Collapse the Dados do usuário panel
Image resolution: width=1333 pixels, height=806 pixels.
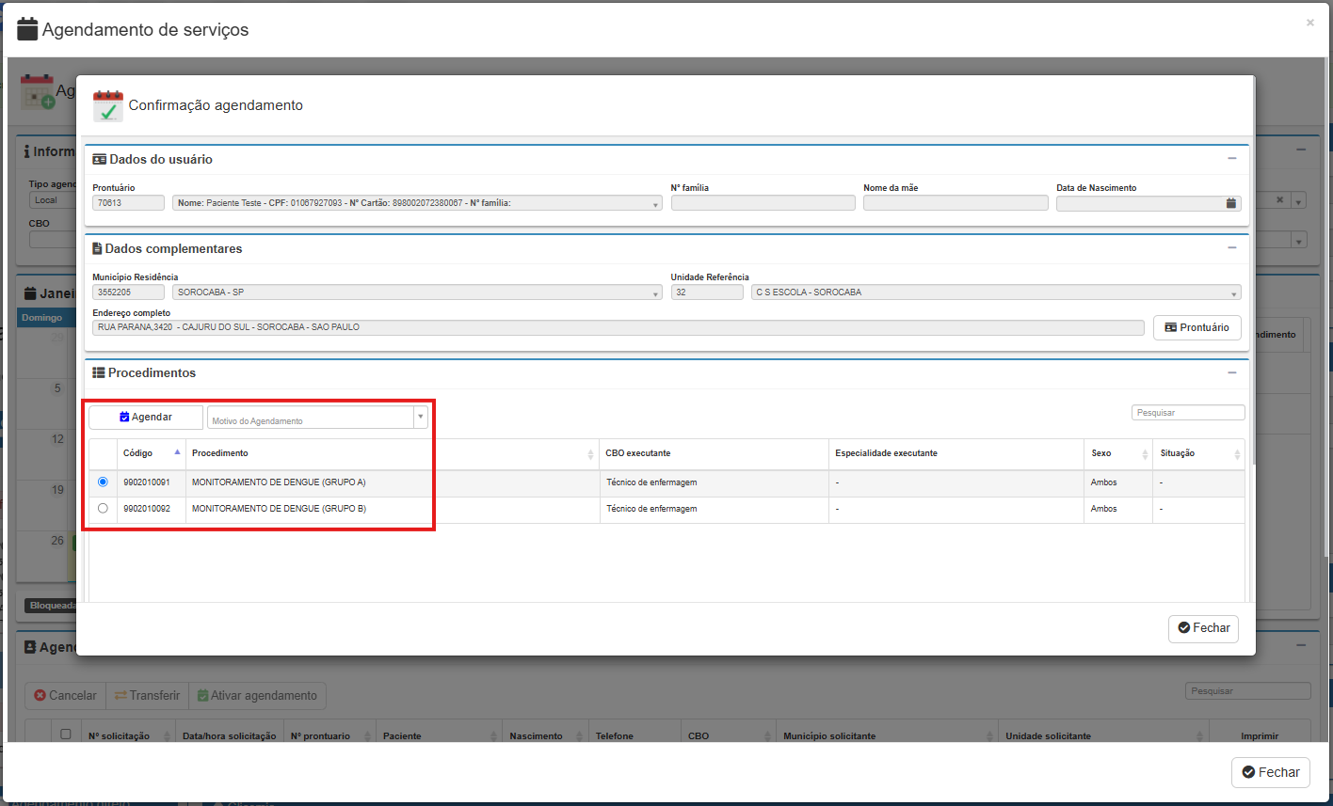tap(1231, 159)
